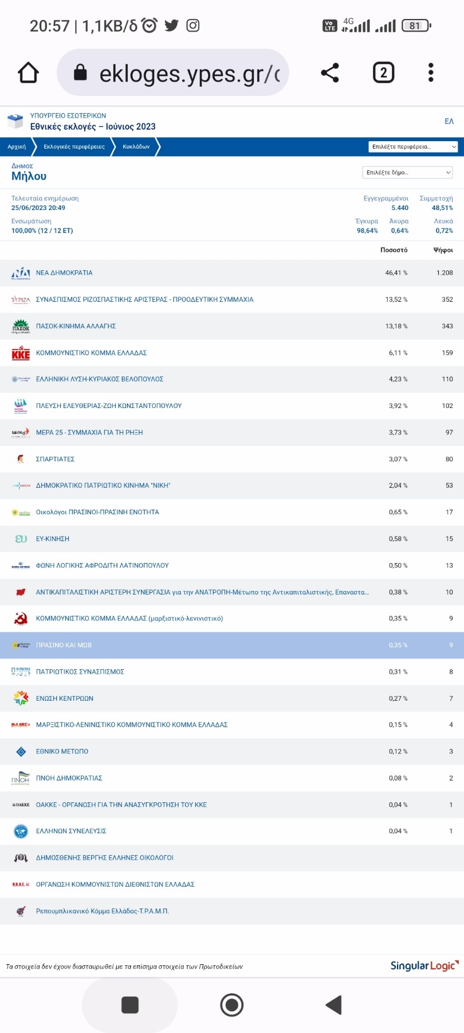This screenshot has height=1033, width=464.
Task: Click the Σπαρτιάτες helmet logo
Action: pos(21,459)
